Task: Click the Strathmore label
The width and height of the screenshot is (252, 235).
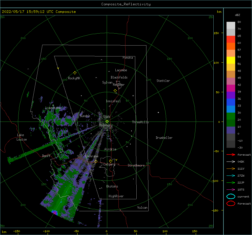Action: (x=136, y=165)
